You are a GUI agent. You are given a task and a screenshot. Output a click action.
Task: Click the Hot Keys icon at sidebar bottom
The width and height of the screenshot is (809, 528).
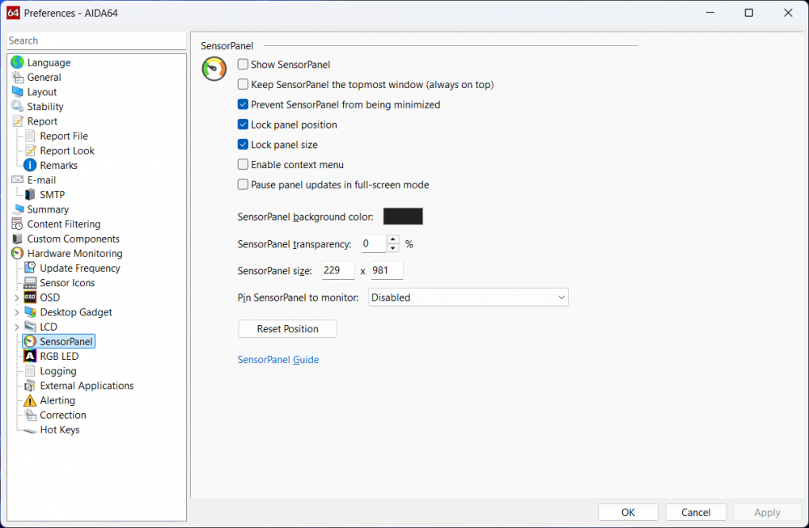(28, 429)
